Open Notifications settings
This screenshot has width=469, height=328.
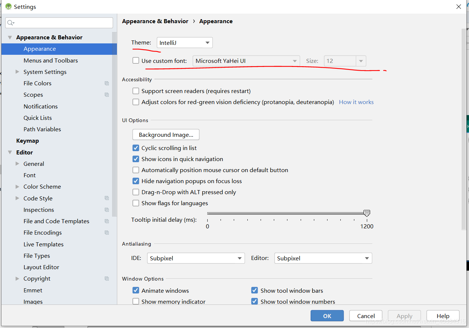[x=40, y=106]
